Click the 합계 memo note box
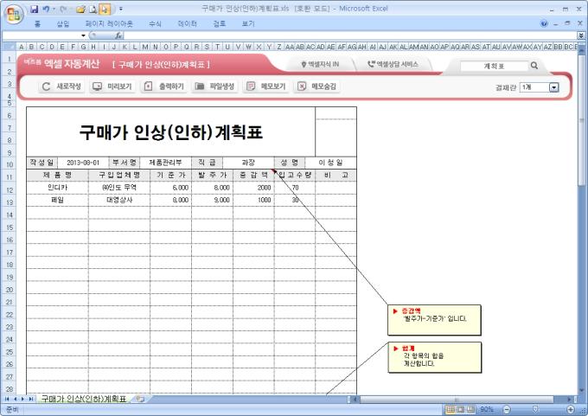Image resolution: width=588 pixels, height=416 pixels. click(434, 357)
